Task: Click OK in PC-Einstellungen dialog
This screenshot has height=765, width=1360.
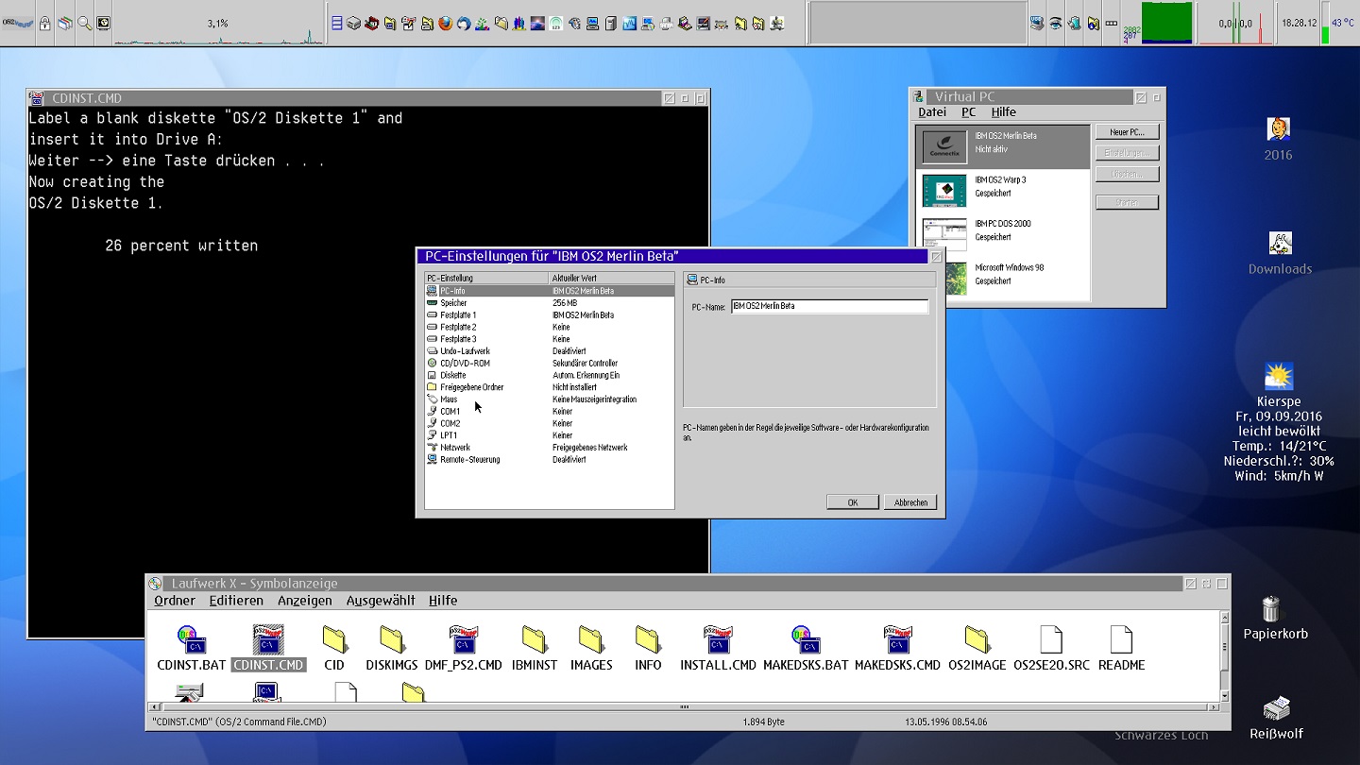Action: point(852,502)
